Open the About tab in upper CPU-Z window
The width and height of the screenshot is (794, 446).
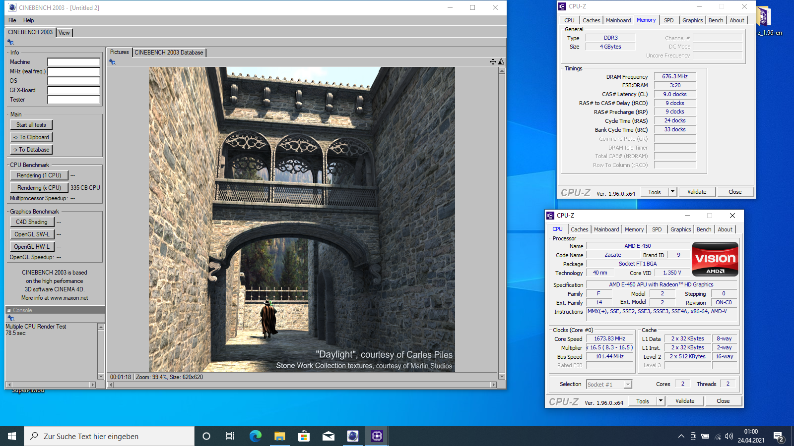pos(737,20)
